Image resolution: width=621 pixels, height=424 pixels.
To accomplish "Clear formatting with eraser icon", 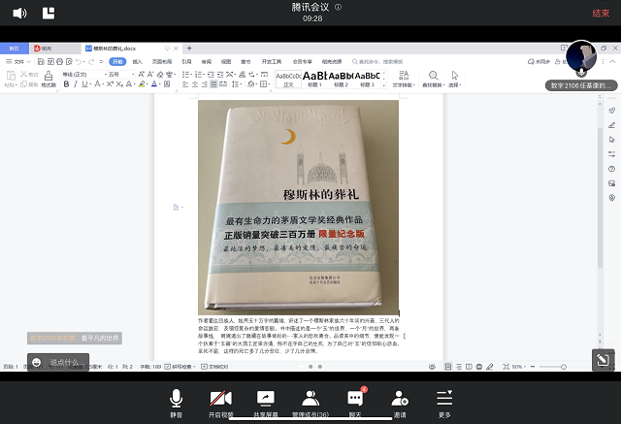I will [x=160, y=74].
